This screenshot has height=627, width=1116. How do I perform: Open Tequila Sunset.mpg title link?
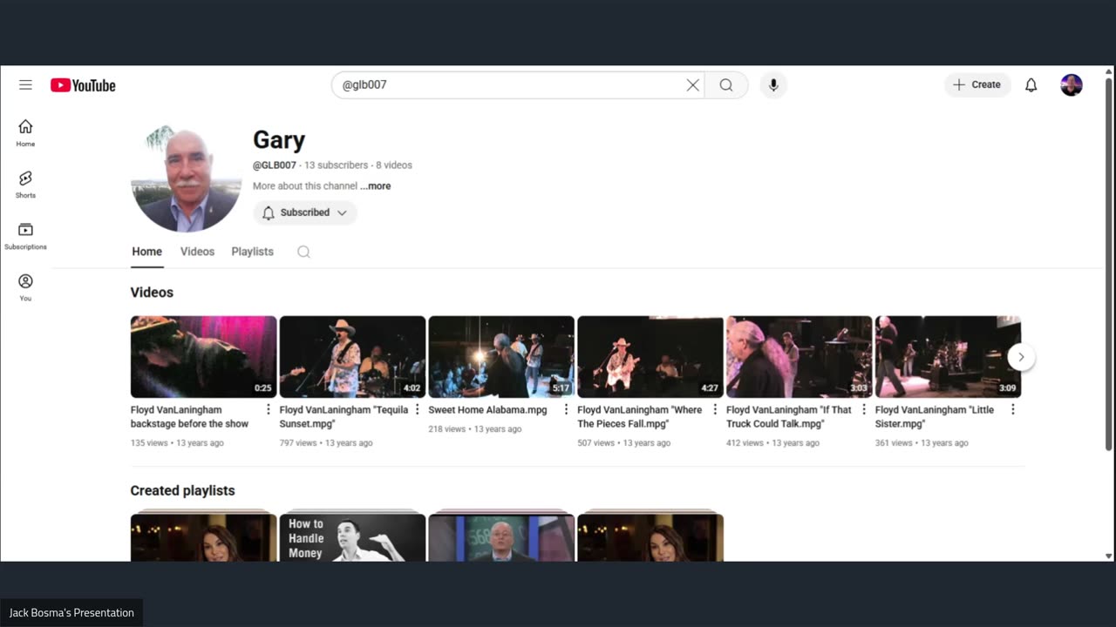344,416
